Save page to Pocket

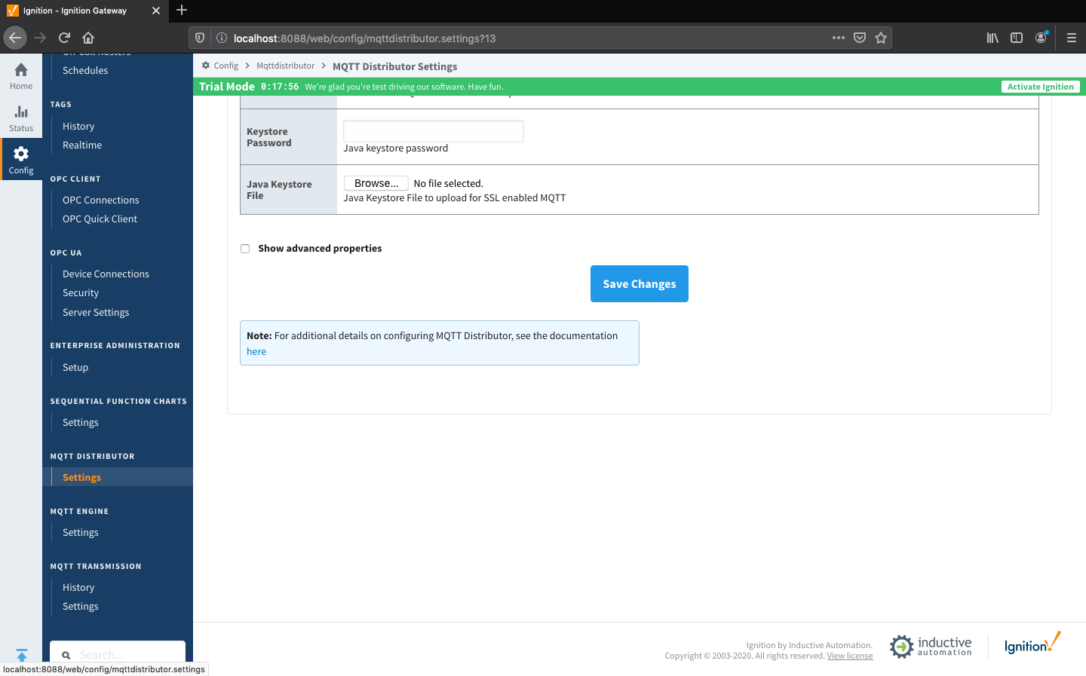(860, 38)
